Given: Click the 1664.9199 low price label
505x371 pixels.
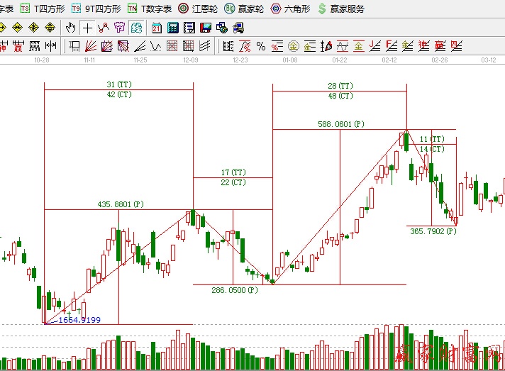Looking at the screenshot, I should click(79, 320).
